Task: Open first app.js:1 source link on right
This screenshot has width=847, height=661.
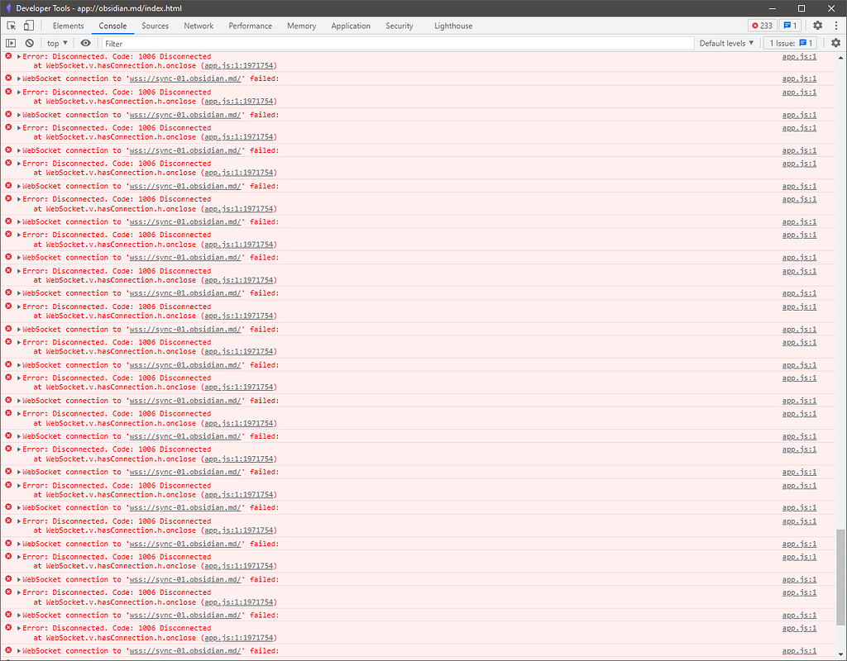Action: click(x=799, y=57)
